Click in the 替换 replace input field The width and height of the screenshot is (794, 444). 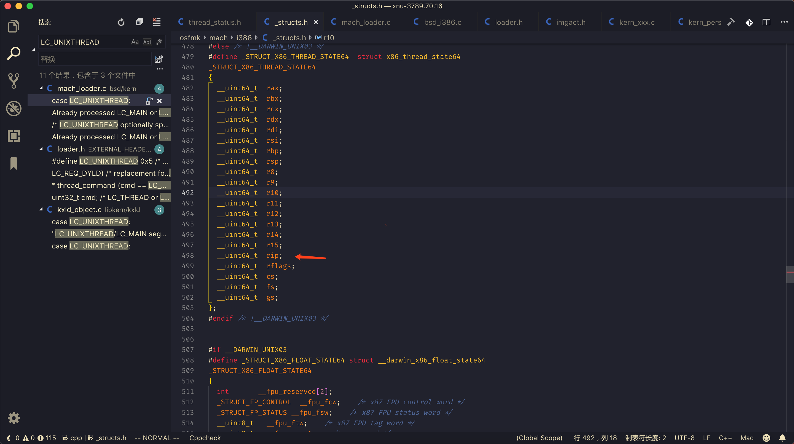pyautogui.click(x=95, y=59)
